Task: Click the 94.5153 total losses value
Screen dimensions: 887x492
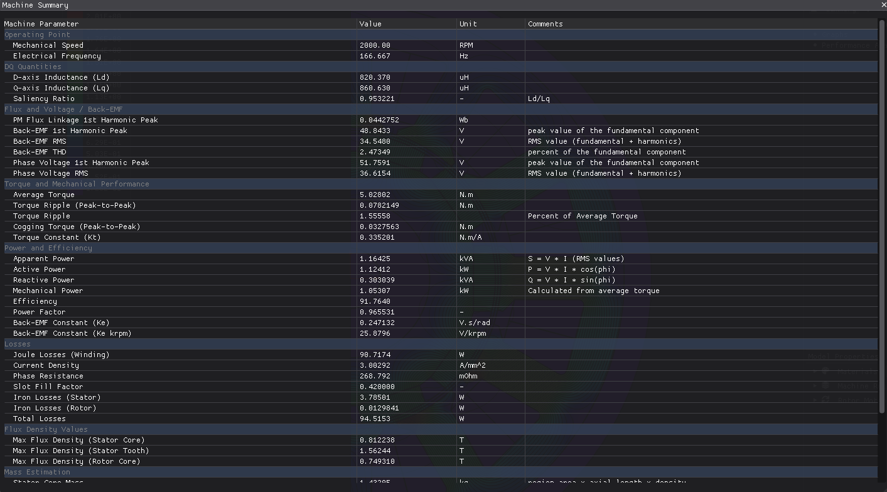Action: pyautogui.click(x=375, y=419)
